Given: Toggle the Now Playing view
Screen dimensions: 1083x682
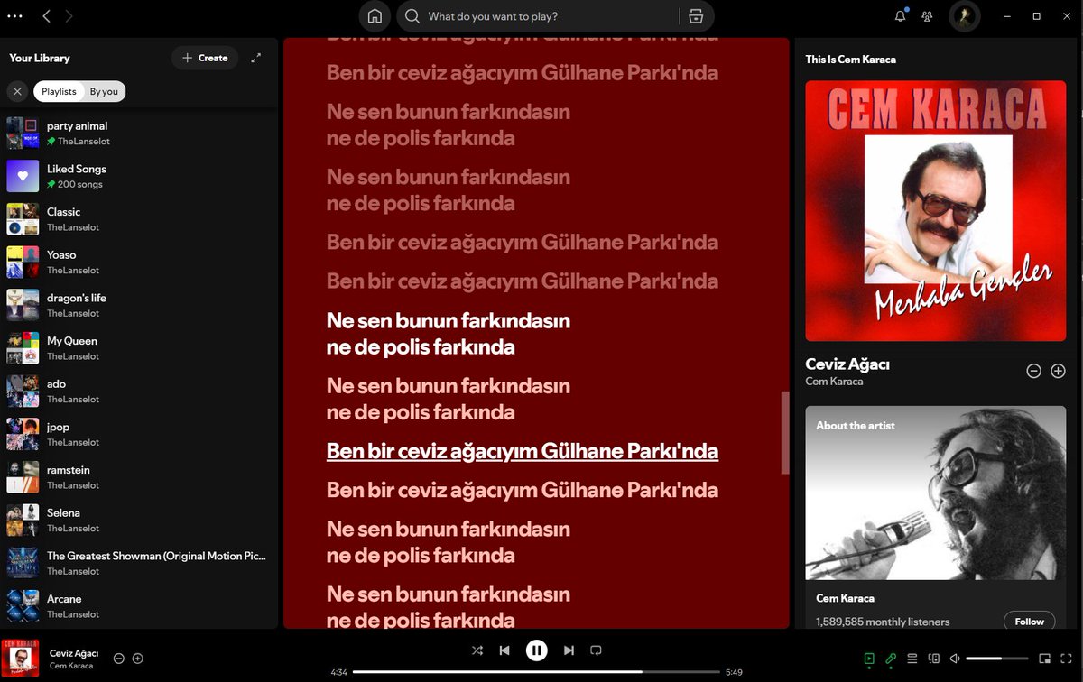Looking at the screenshot, I should (869, 659).
